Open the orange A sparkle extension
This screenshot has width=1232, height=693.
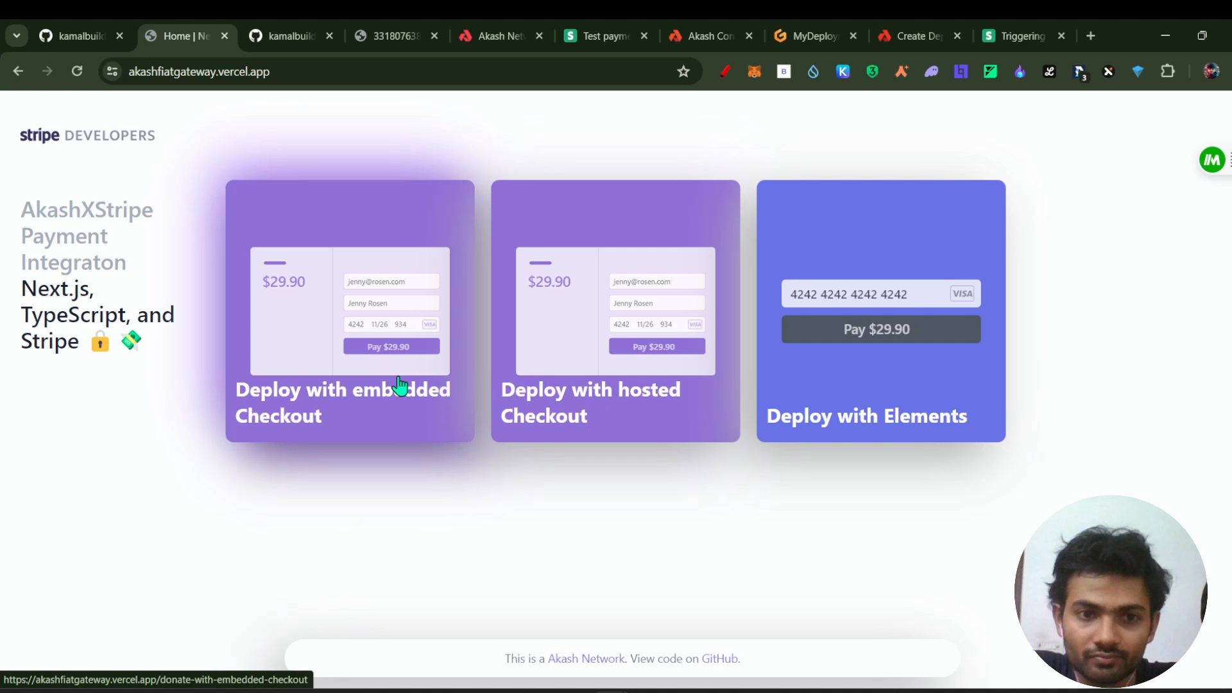(902, 71)
